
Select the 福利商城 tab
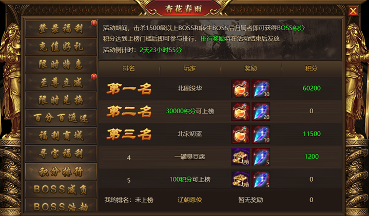coord(61,136)
